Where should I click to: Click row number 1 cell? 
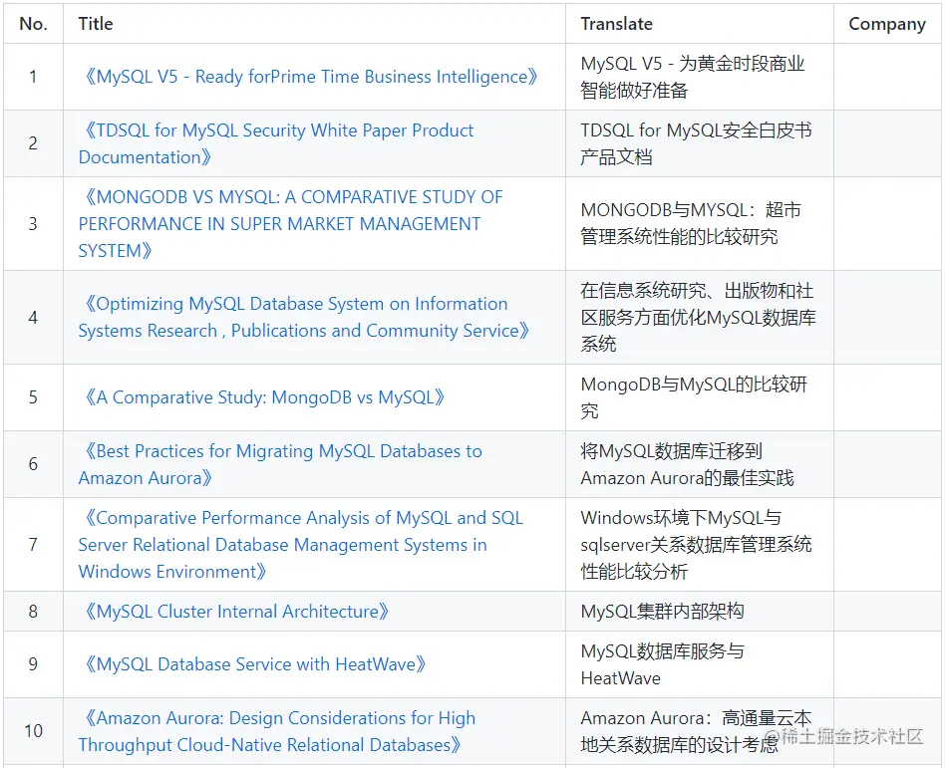tap(33, 77)
